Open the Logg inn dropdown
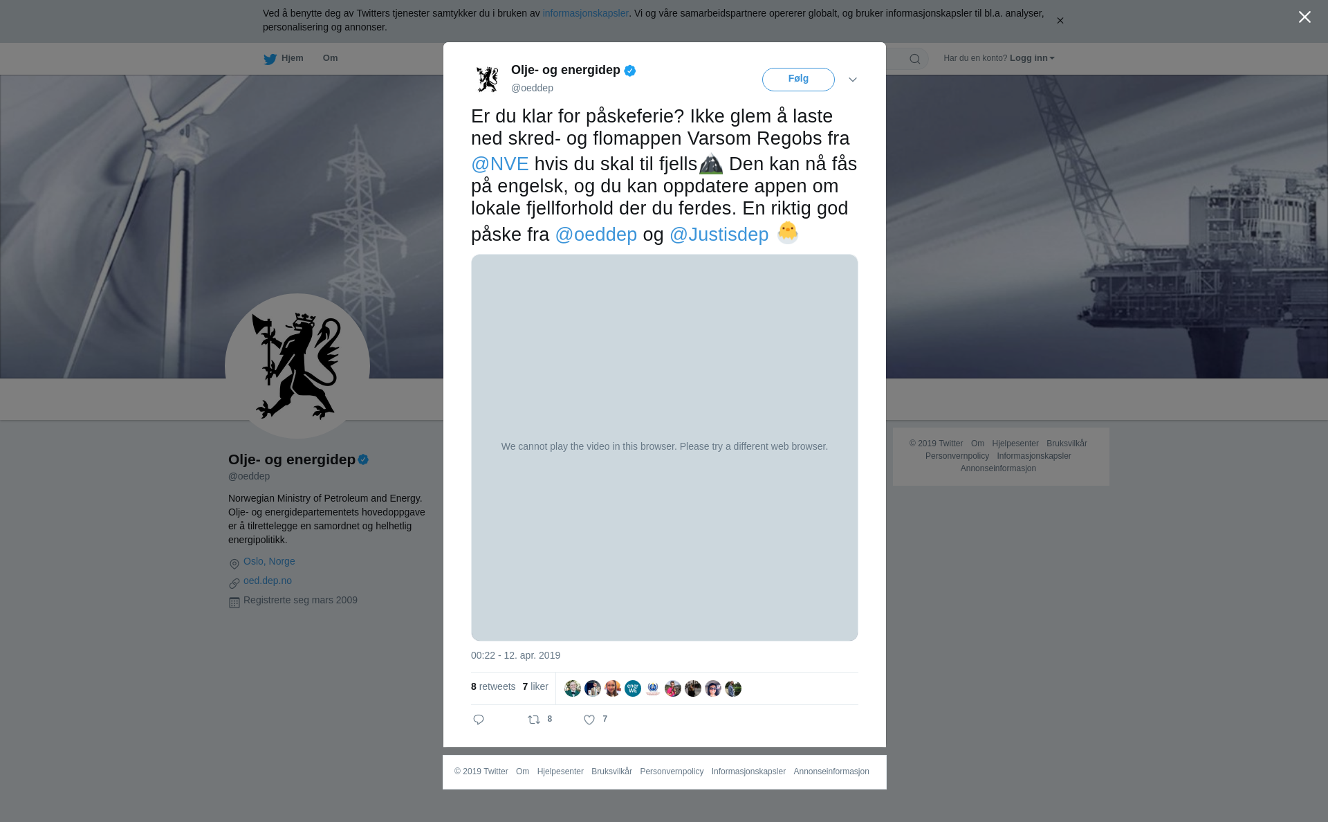This screenshot has width=1328, height=822. [1031, 58]
